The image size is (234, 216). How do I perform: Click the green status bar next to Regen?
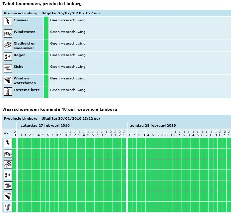click(x=46, y=57)
